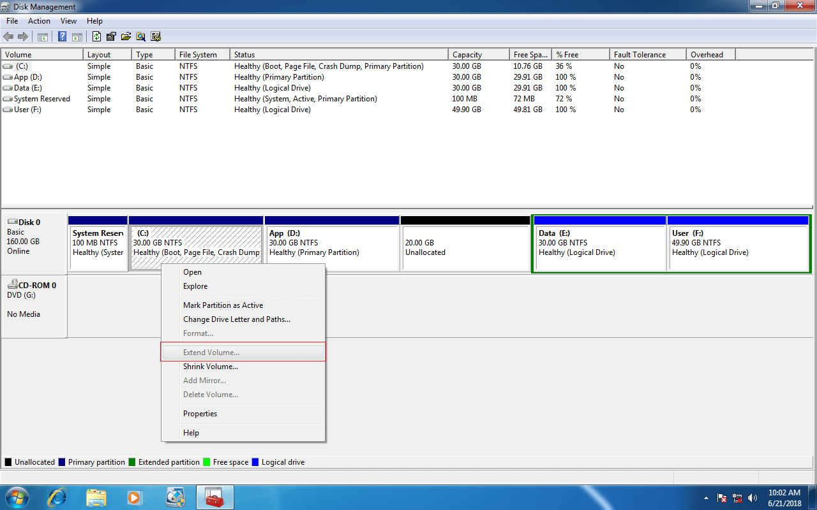Open the View menu
The height and width of the screenshot is (510, 817).
[x=68, y=20]
